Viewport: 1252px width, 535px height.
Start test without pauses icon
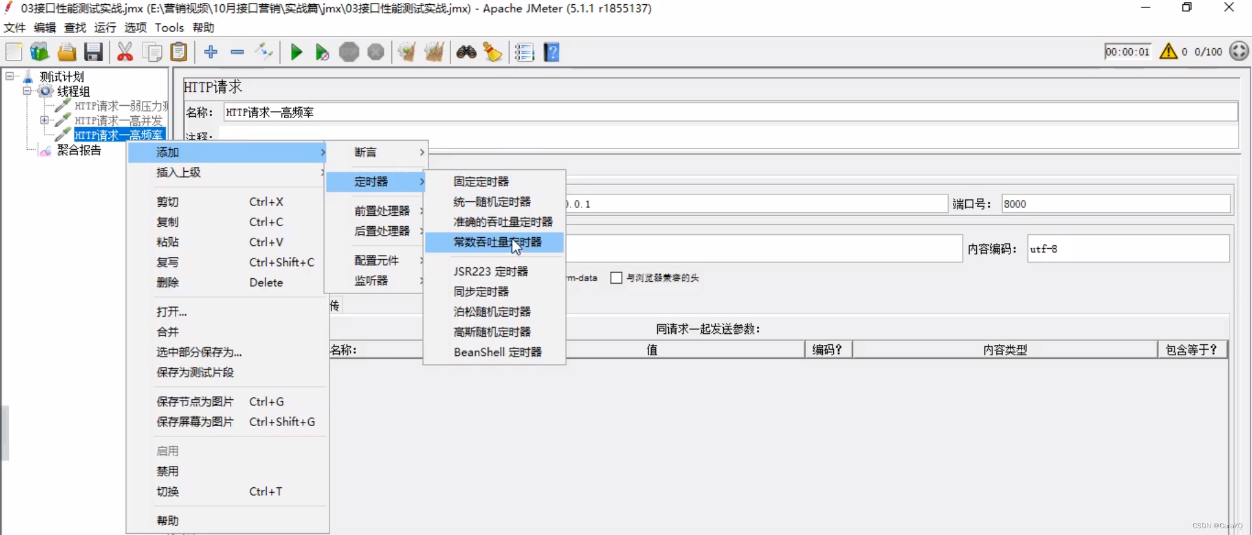click(322, 52)
